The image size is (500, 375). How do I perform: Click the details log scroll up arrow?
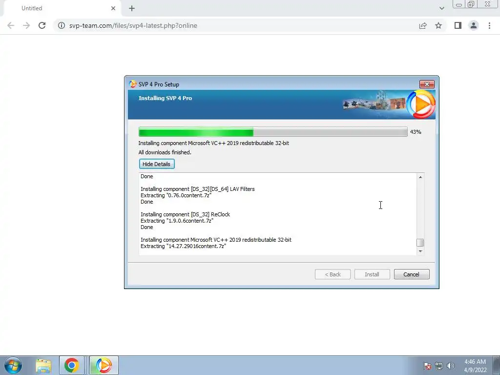[420, 177]
